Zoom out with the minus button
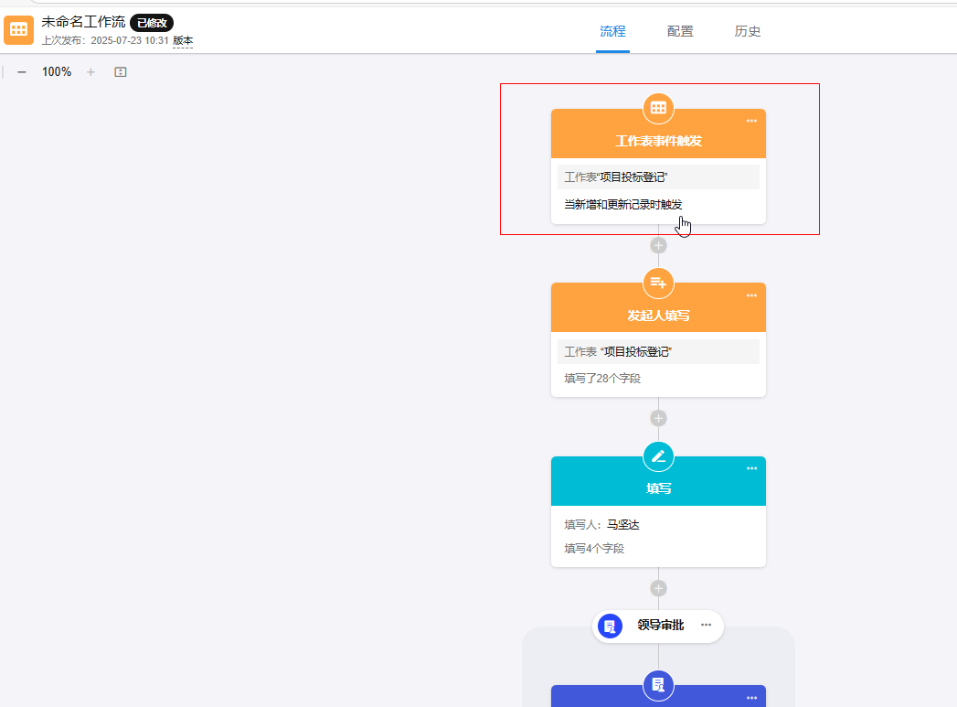The height and width of the screenshot is (707, 957). (22, 72)
